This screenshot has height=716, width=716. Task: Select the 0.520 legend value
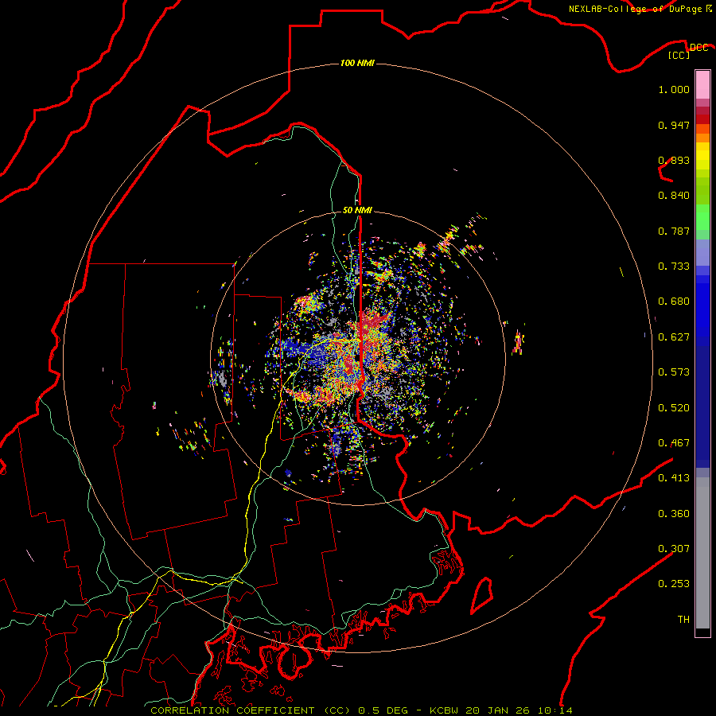point(674,408)
